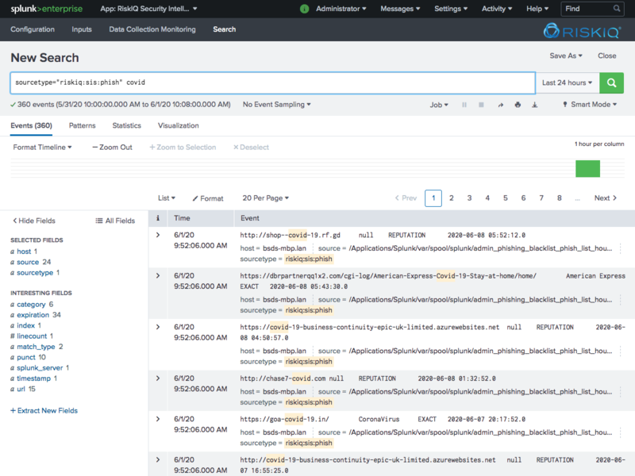Click Hide Fields

pyautogui.click(x=34, y=221)
